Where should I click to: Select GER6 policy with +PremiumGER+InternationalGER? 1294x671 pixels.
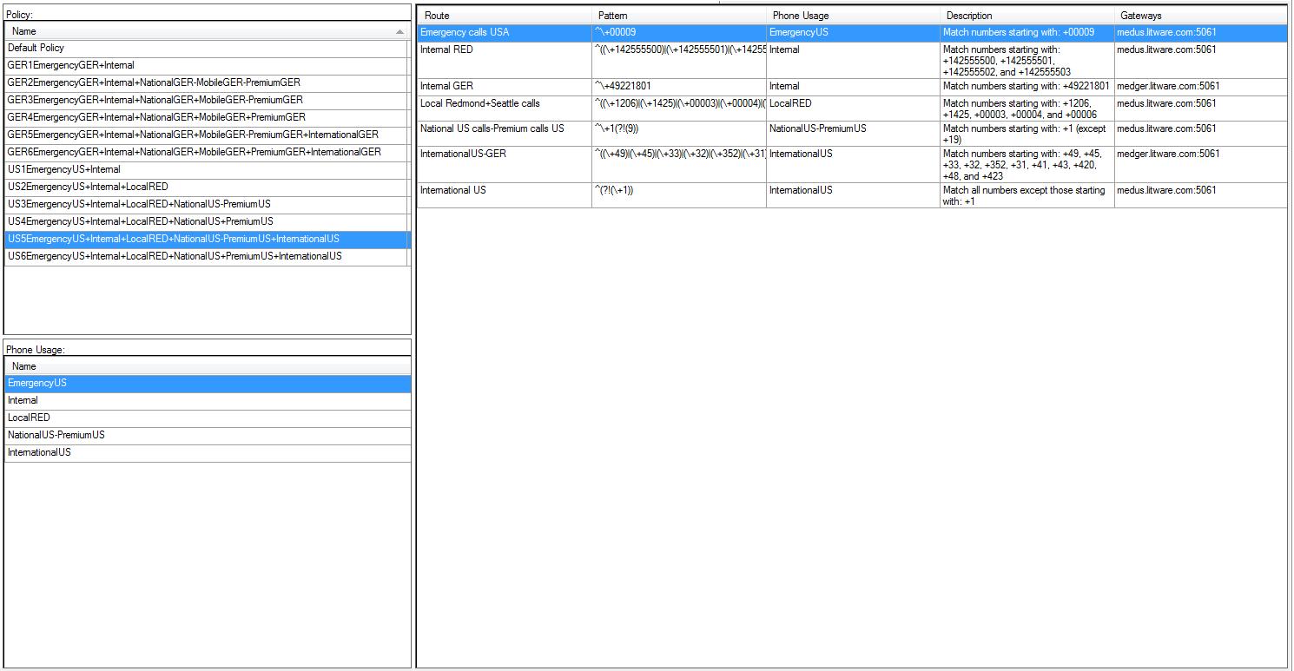tap(207, 153)
